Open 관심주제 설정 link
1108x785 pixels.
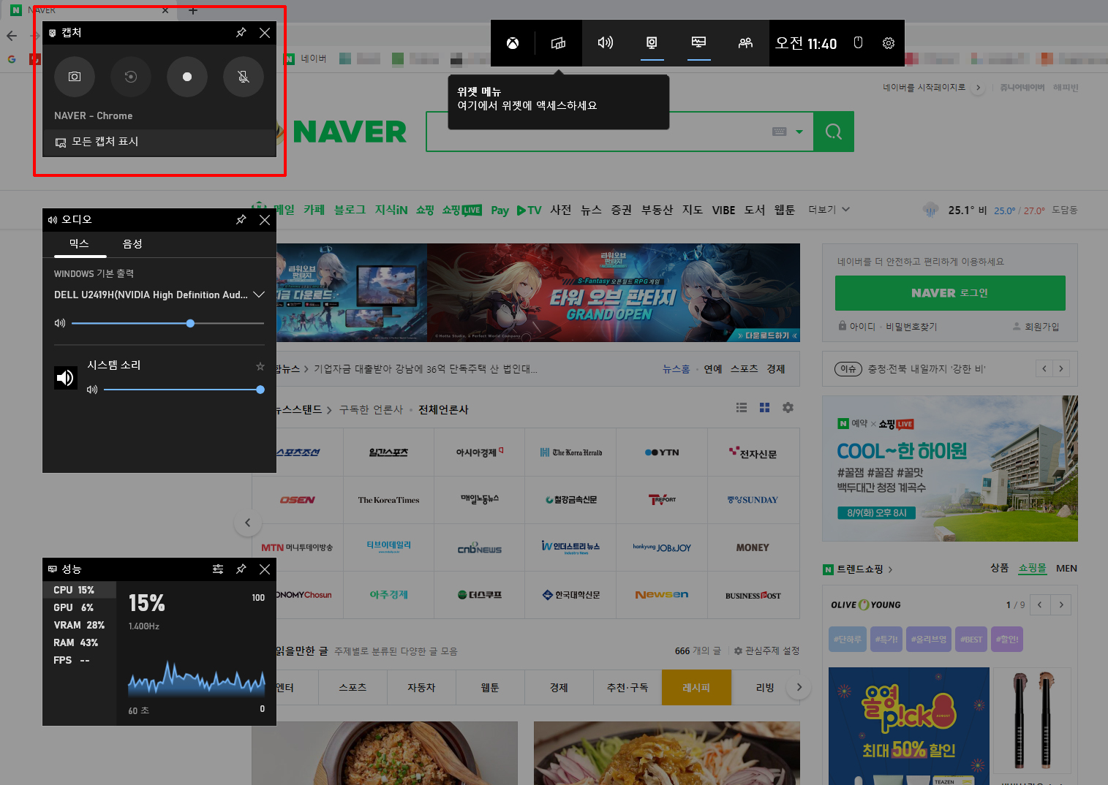coord(766,651)
